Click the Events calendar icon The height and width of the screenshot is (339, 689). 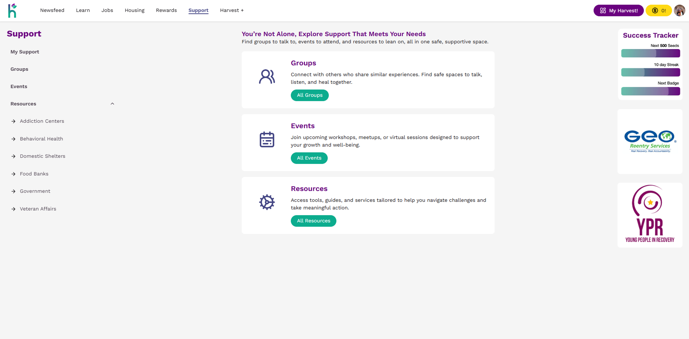267,139
